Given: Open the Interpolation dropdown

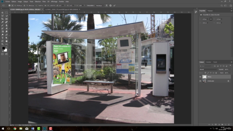Looking at the screenshot, I should tap(100, 5).
